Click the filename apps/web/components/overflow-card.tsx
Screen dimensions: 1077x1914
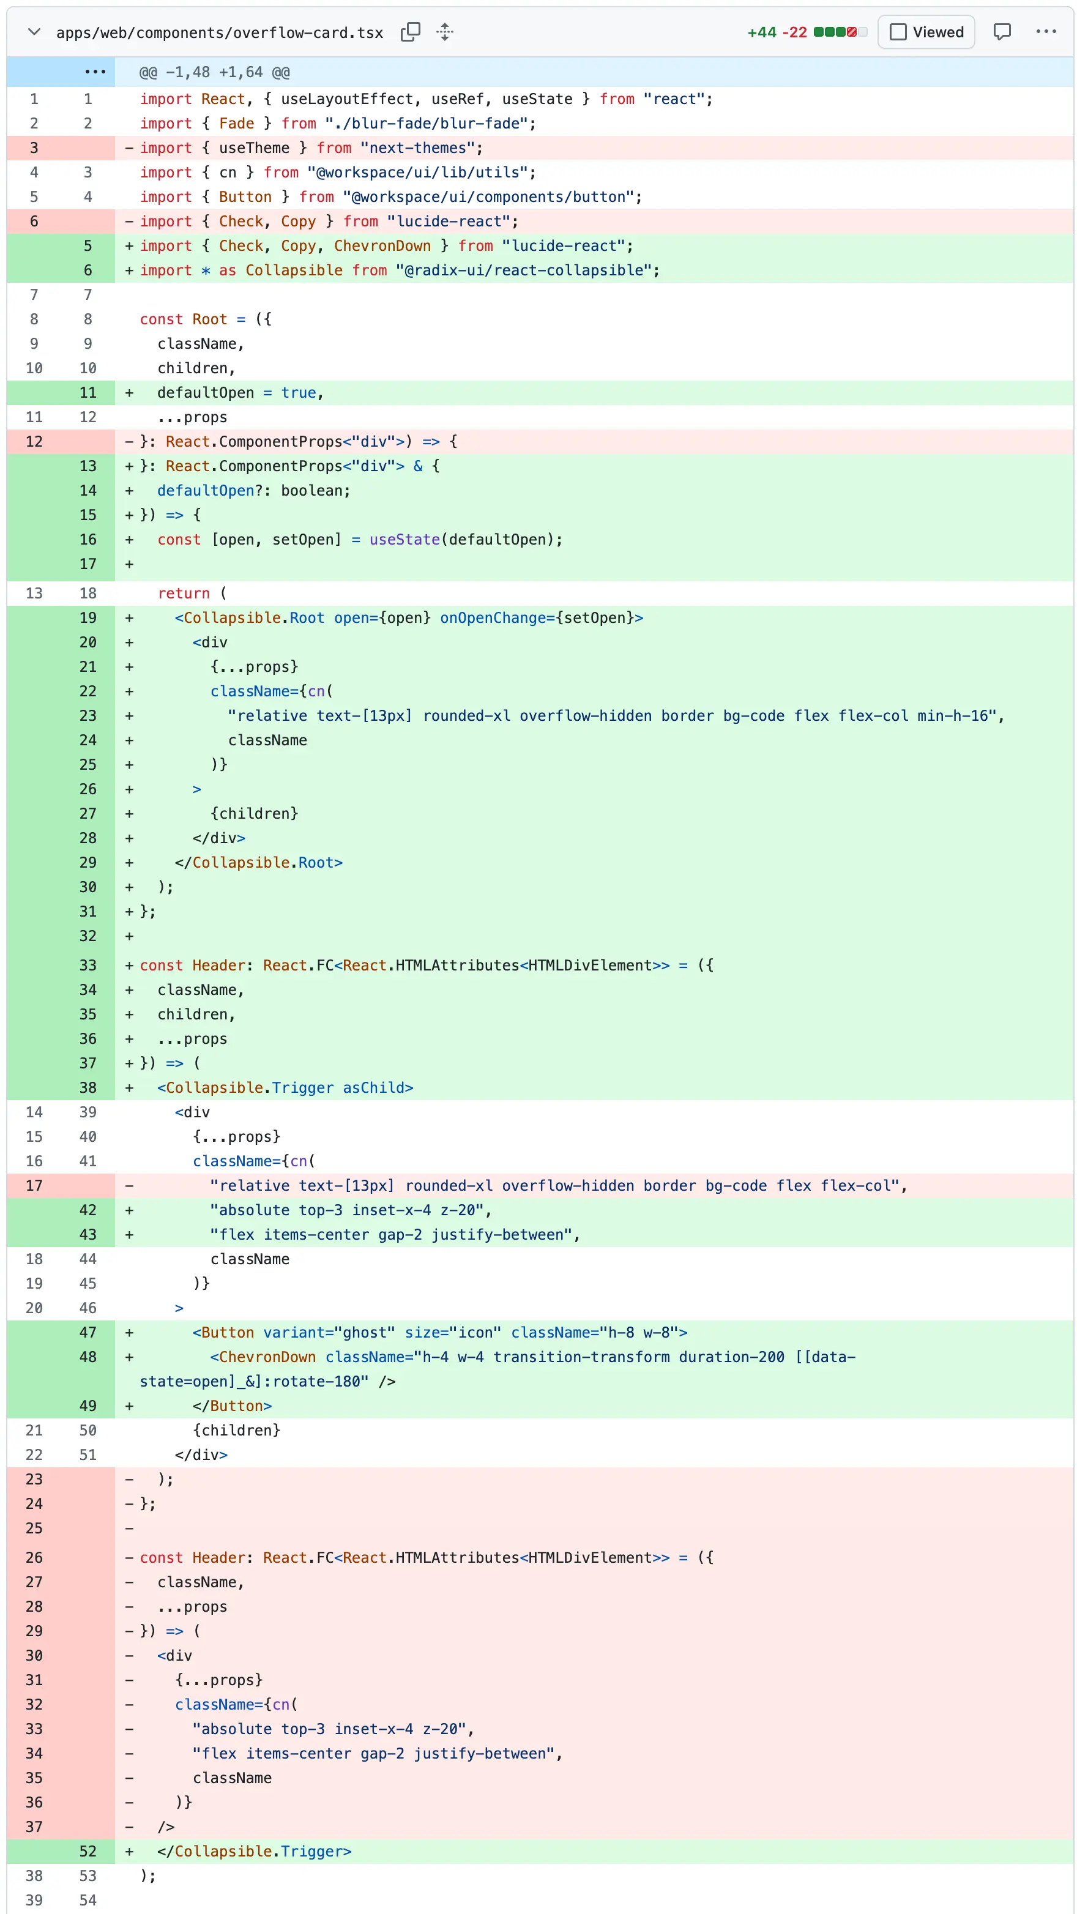point(220,32)
